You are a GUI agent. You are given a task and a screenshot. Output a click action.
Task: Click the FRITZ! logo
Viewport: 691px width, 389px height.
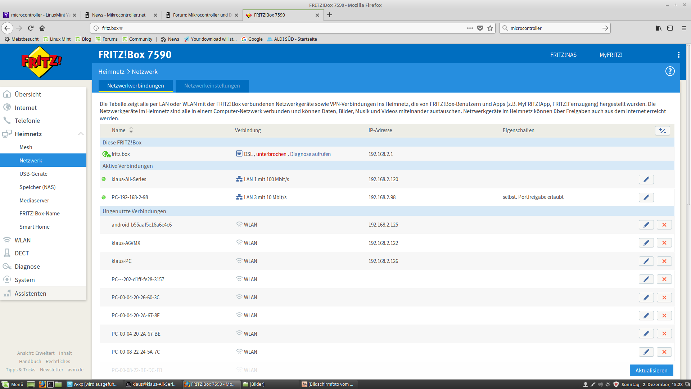point(41,62)
